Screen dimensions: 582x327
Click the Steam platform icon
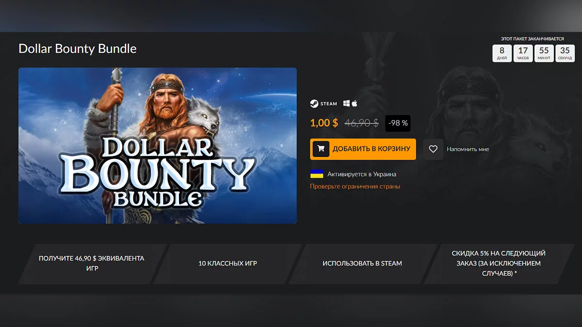pos(314,104)
